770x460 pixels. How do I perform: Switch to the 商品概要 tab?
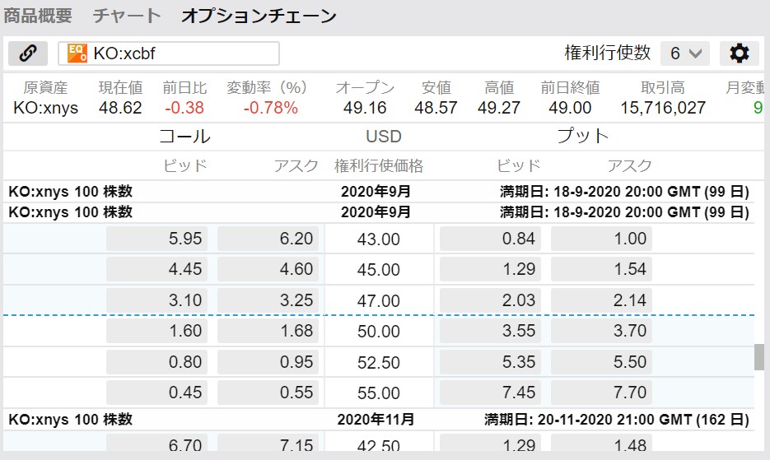tap(38, 16)
